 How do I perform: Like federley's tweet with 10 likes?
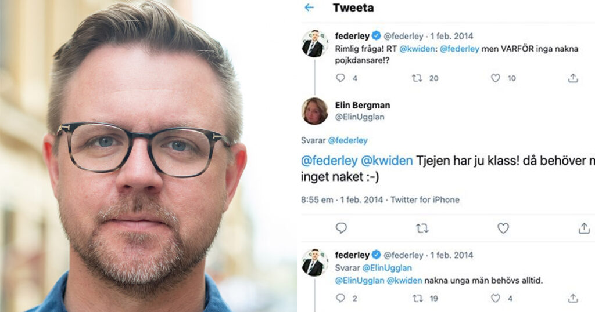496,78
